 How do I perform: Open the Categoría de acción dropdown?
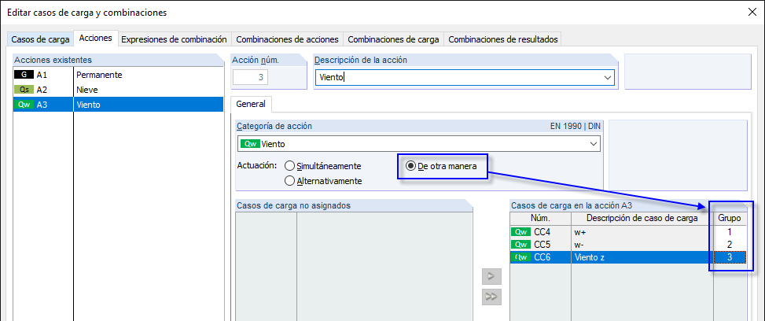[x=593, y=144]
